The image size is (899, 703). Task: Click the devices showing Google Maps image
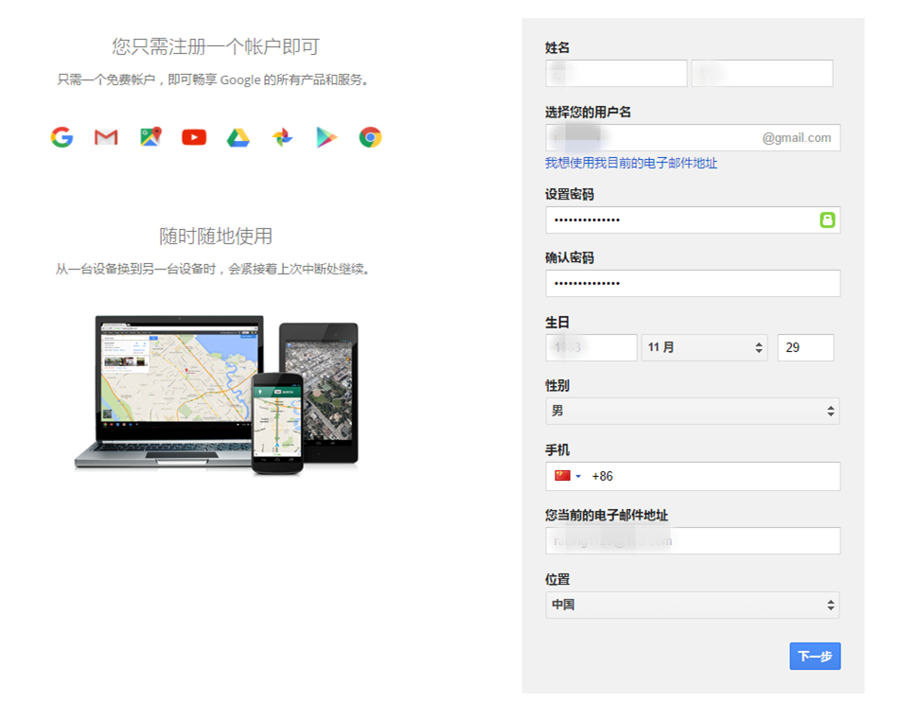216,395
